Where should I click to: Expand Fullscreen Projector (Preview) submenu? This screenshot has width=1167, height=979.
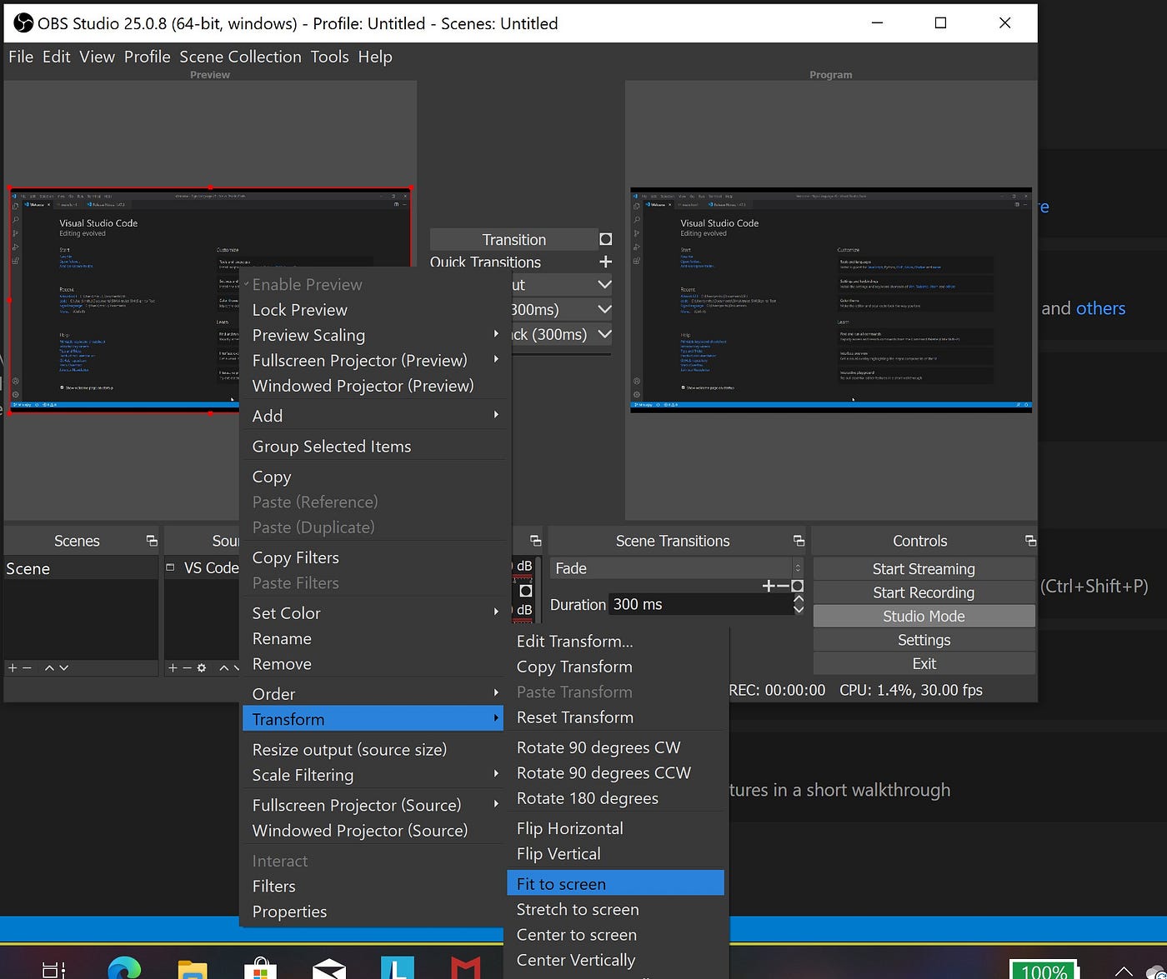coord(373,360)
